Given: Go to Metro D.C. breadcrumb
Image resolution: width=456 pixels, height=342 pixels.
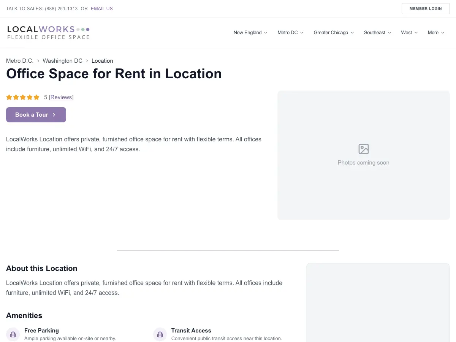Looking at the screenshot, I should coord(20,61).
